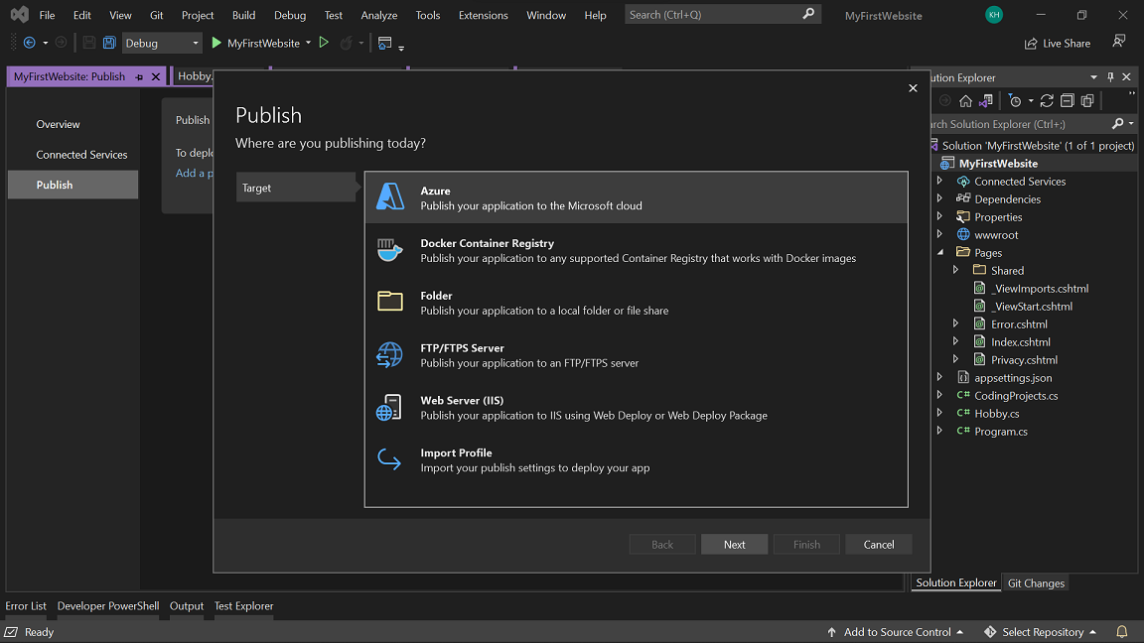Open the MyFirstWebsite launch profile dropdown arrow
1144x643 pixels.
pyautogui.click(x=308, y=43)
